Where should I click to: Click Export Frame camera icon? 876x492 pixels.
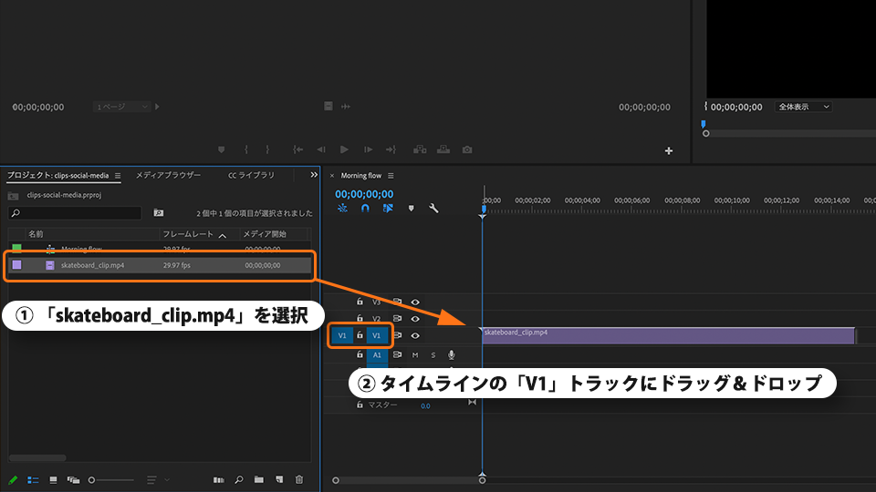467,149
